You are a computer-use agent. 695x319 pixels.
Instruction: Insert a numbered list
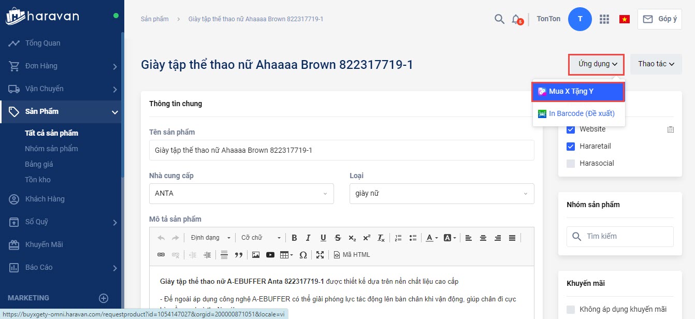coord(398,238)
